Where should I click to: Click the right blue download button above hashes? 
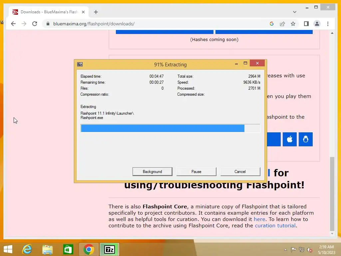[264, 32]
